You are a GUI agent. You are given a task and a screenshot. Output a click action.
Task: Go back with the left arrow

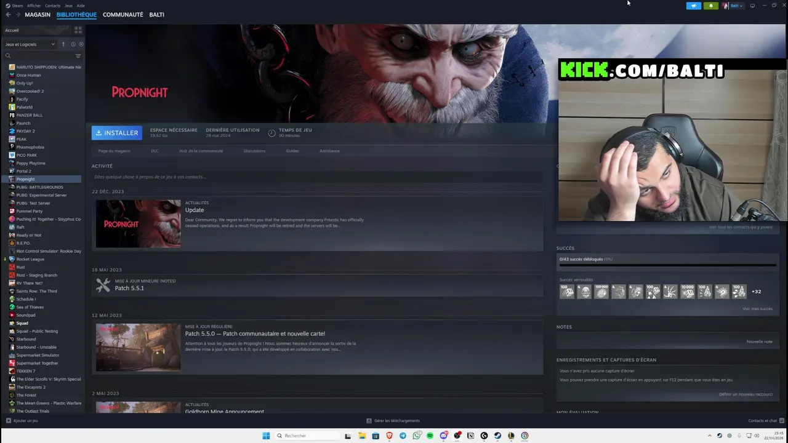(8, 15)
